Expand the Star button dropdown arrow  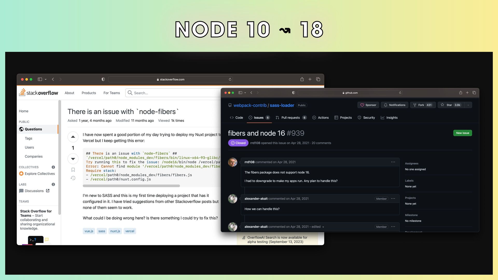click(468, 105)
